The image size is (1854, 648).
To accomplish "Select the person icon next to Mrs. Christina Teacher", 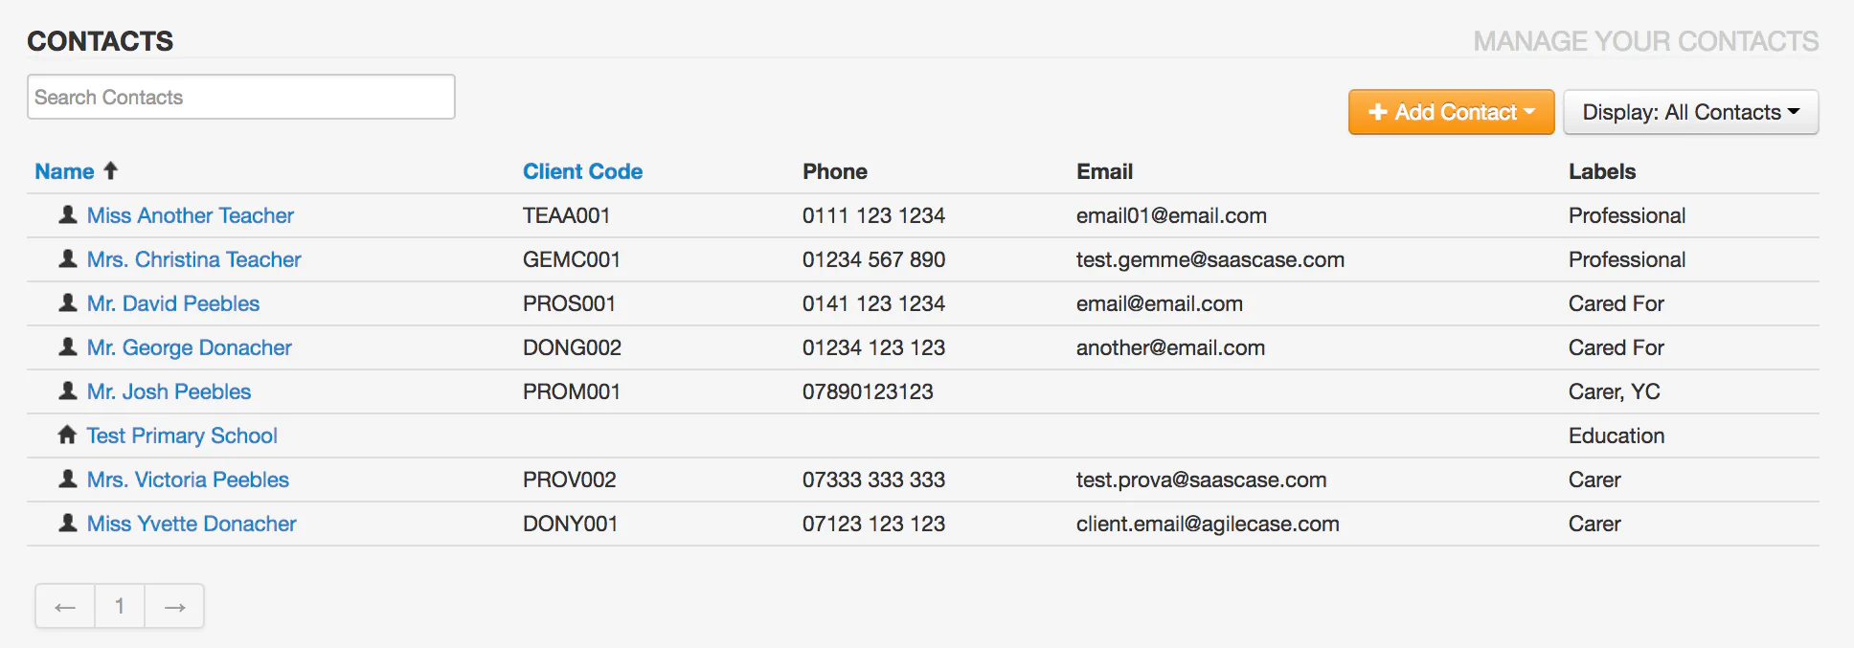I will tap(67, 258).
